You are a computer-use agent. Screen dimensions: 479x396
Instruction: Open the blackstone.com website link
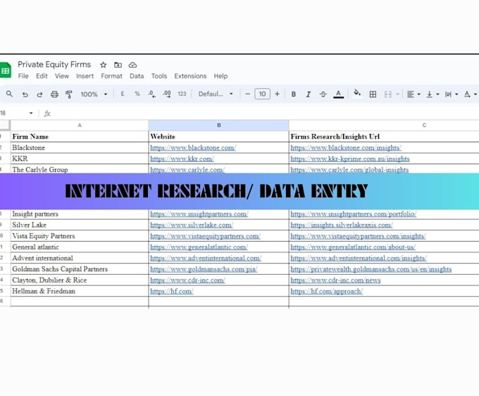coord(193,147)
